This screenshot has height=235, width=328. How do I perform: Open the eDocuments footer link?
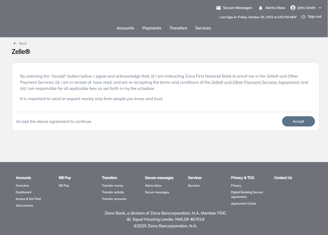point(24,206)
